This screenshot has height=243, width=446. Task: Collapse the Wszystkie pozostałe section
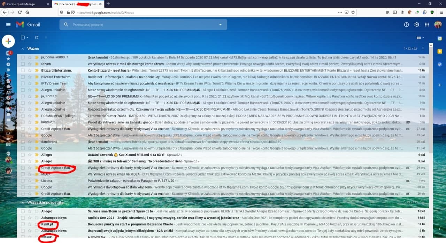pyautogui.click(x=23, y=202)
